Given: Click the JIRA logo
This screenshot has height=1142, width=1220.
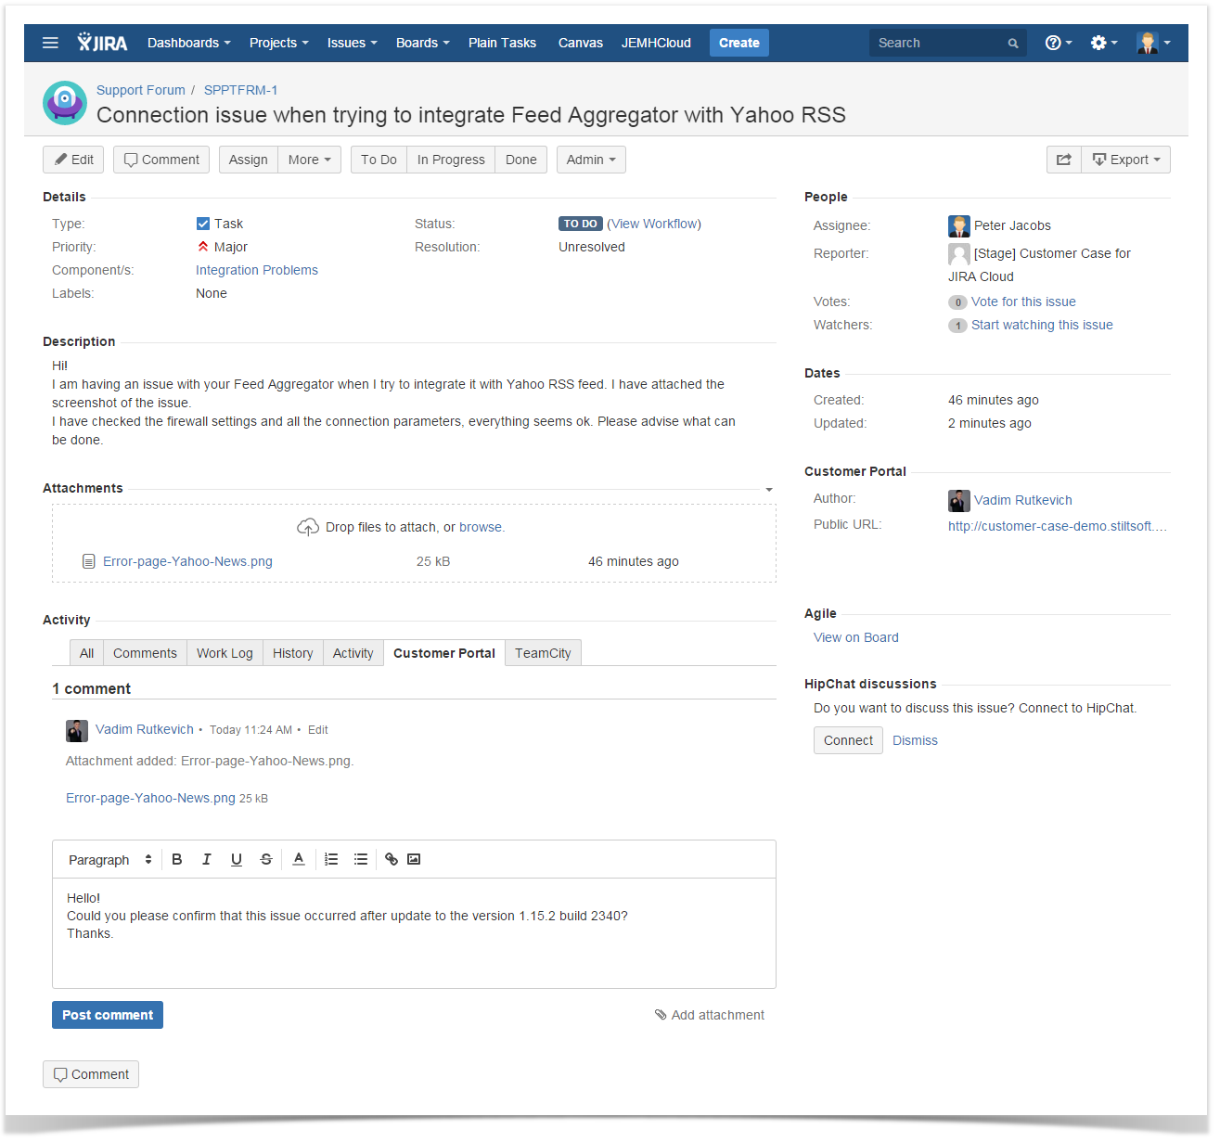Looking at the screenshot, I should pyautogui.click(x=102, y=43).
